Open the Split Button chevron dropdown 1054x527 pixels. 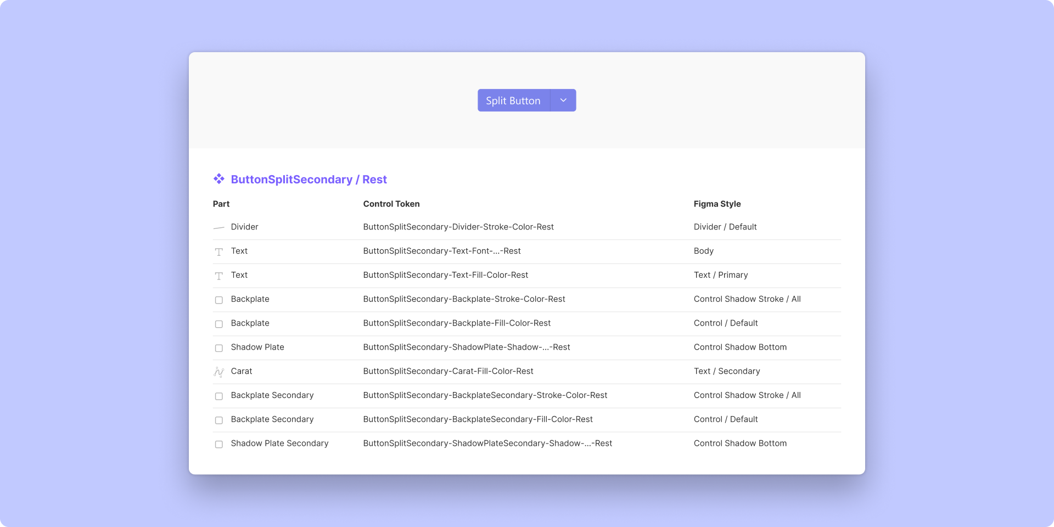563,100
